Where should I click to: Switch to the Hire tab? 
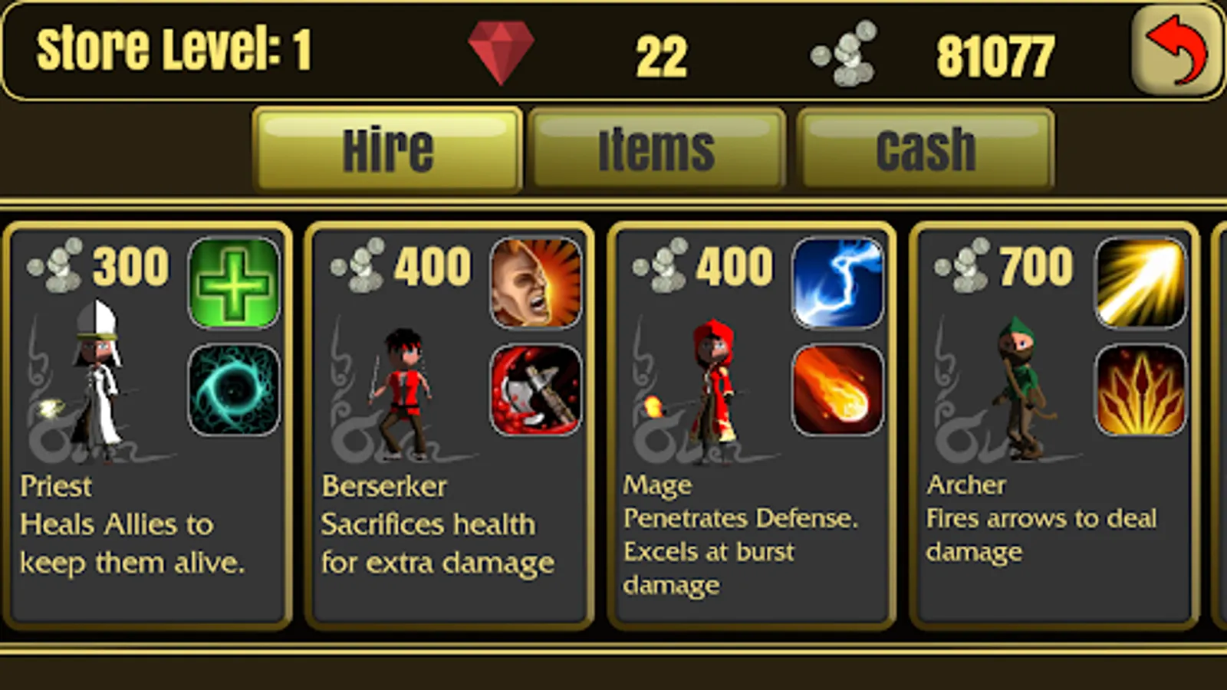[388, 149]
